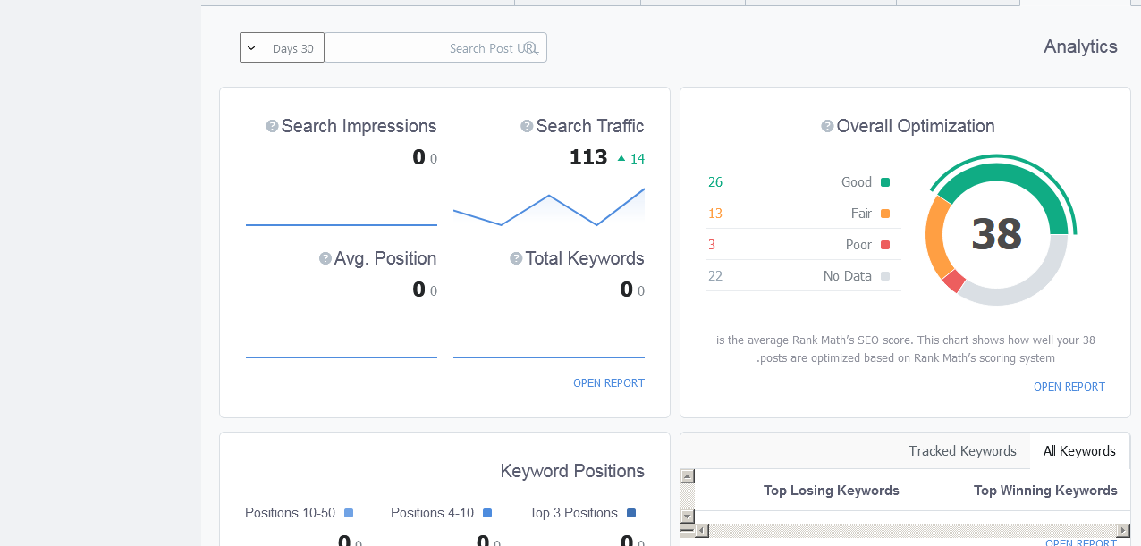
Task: Click the optimization score 38
Action: click(x=996, y=234)
